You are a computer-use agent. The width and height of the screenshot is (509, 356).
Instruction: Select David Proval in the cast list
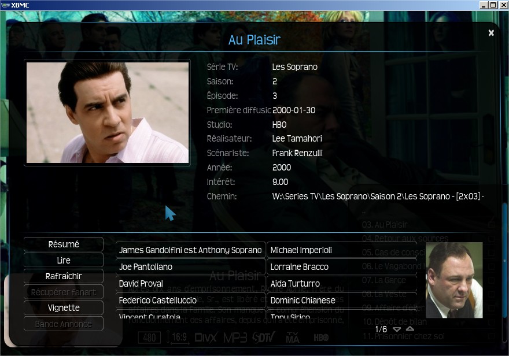pos(190,284)
